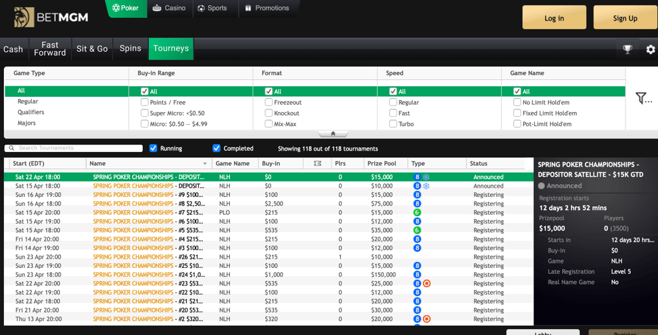Open the trophy leaderboard icon
Image resolution: width=658 pixels, height=335 pixels.
627,49
